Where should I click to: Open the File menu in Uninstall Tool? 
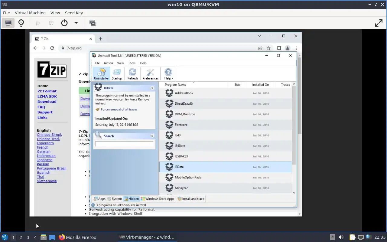tap(97, 63)
